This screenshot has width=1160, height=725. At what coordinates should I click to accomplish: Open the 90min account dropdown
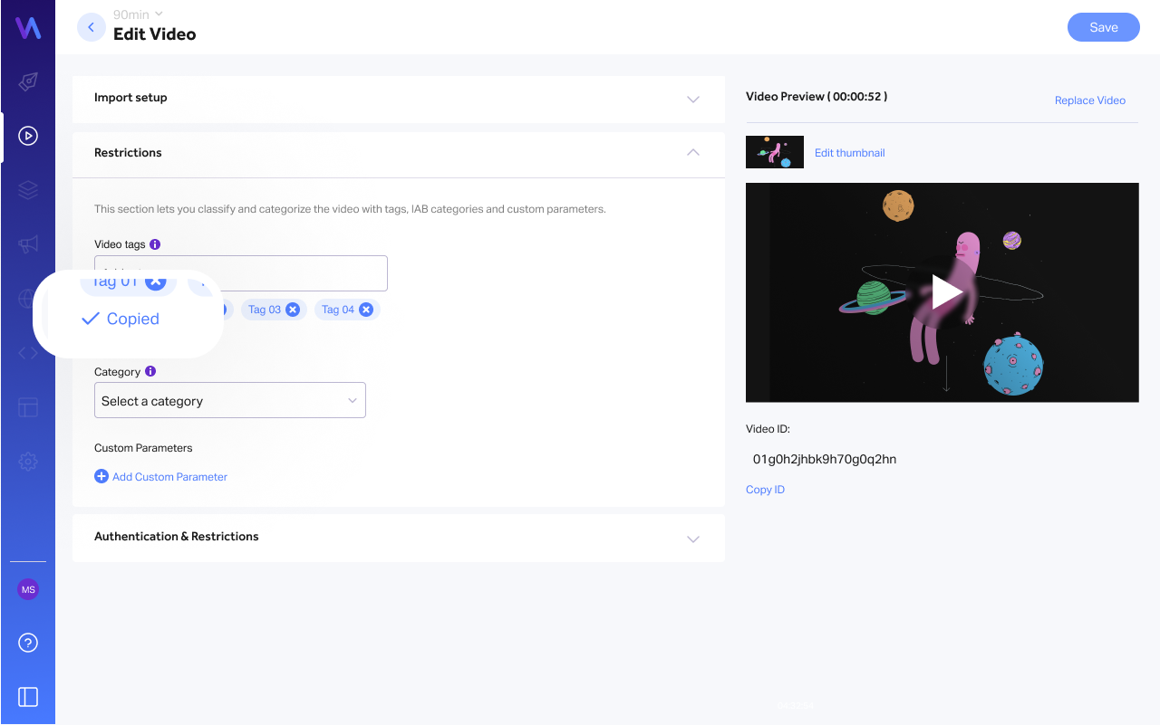tap(138, 14)
